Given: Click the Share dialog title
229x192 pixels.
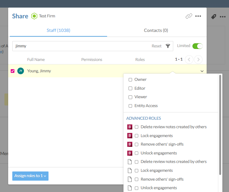Looking at the screenshot, I should point(20,16).
